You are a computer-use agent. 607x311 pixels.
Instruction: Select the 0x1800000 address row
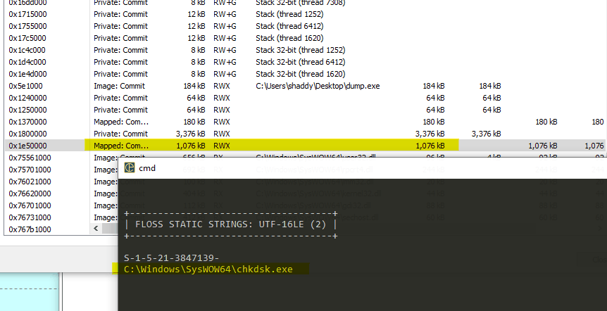tap(27, 134)
